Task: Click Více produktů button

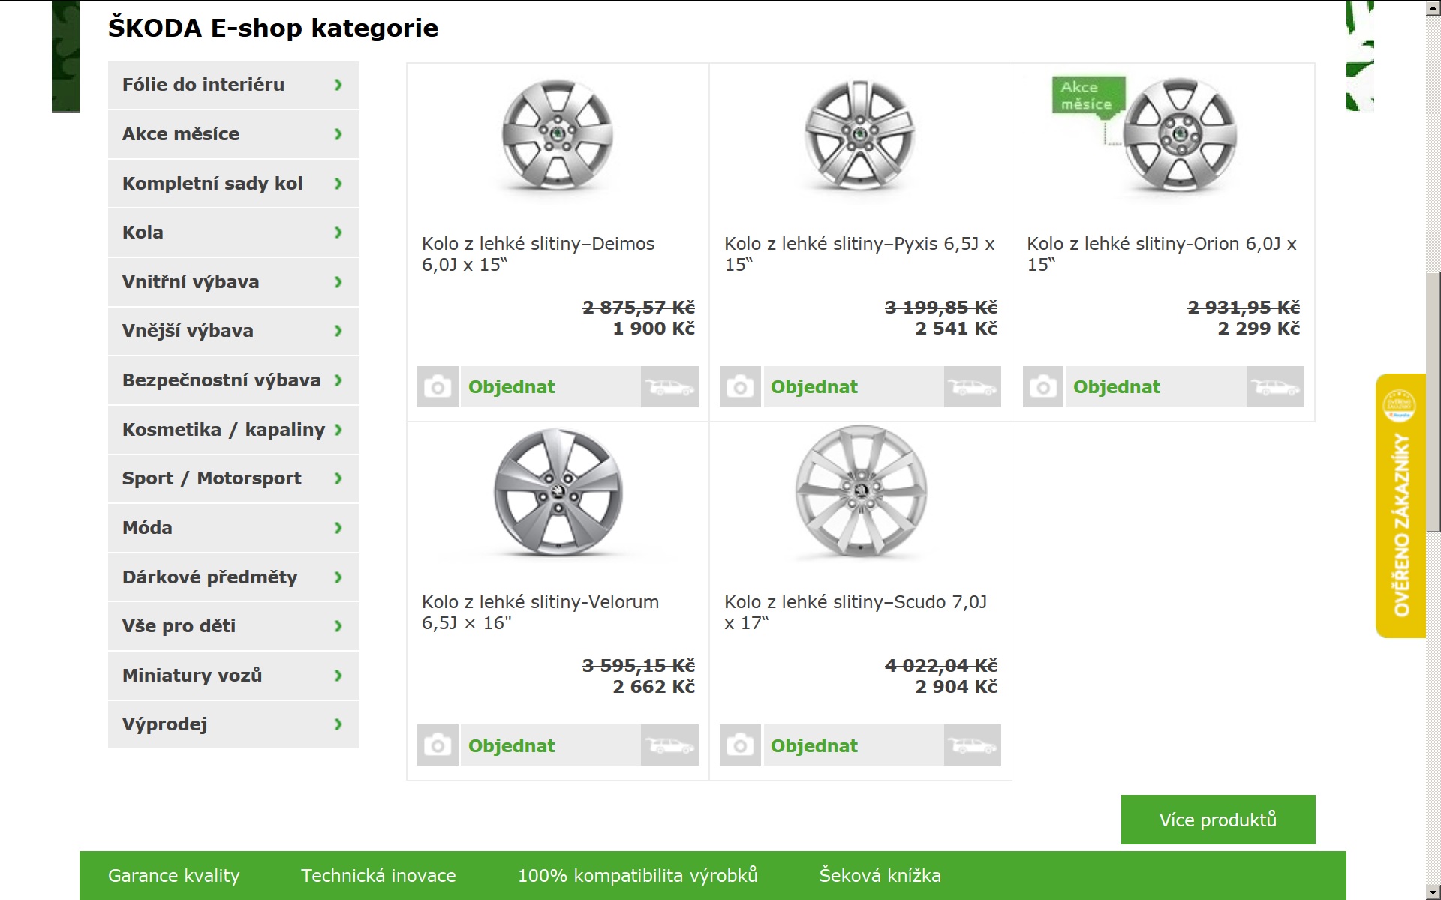Action: click(1218, 820)
